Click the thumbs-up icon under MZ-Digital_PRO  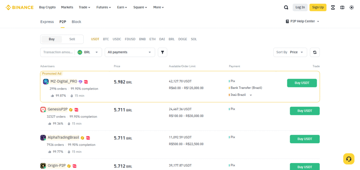tap(52, 96)
